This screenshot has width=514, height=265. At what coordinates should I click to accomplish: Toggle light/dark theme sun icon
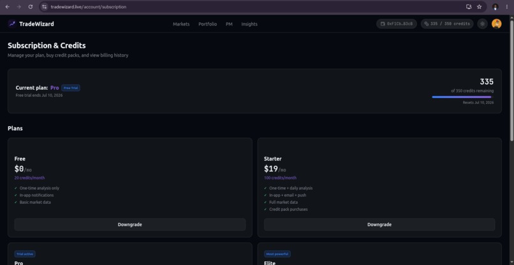(x=482, y=24)
